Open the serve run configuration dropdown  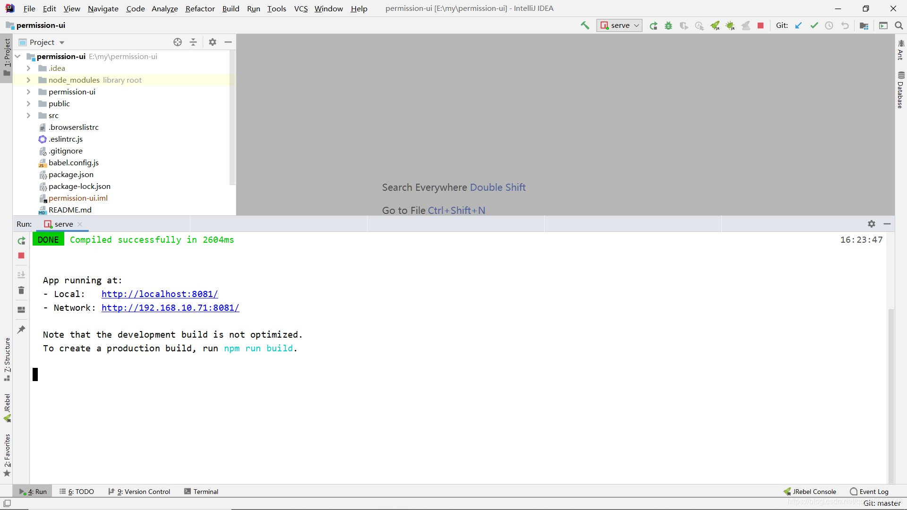(x=619, y=25)
